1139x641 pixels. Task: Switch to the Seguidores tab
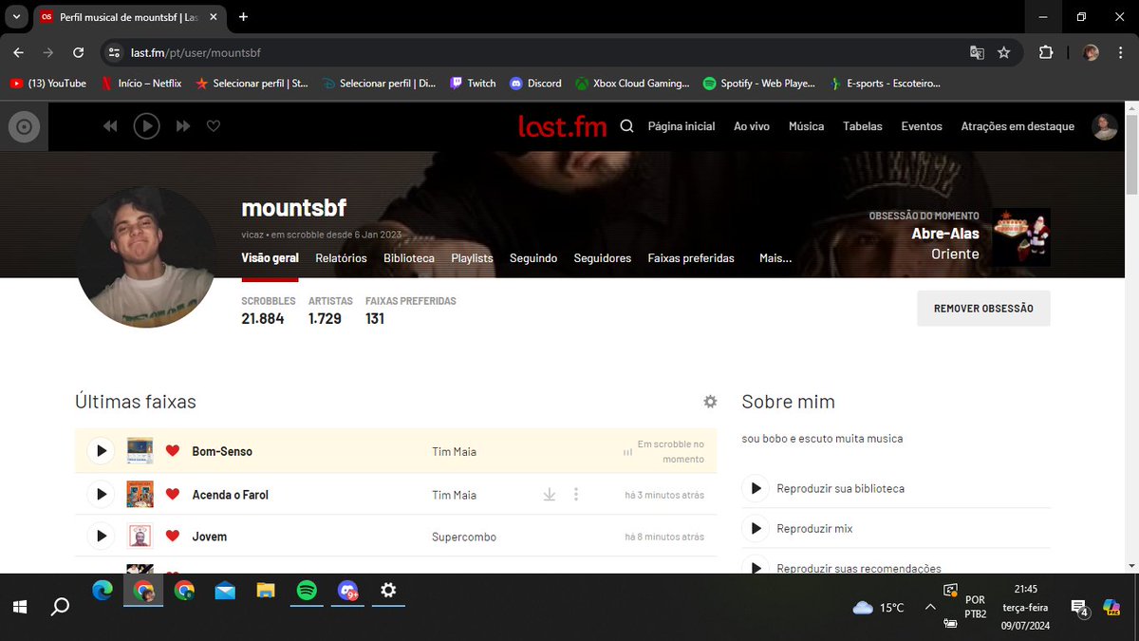coord(603,258)
